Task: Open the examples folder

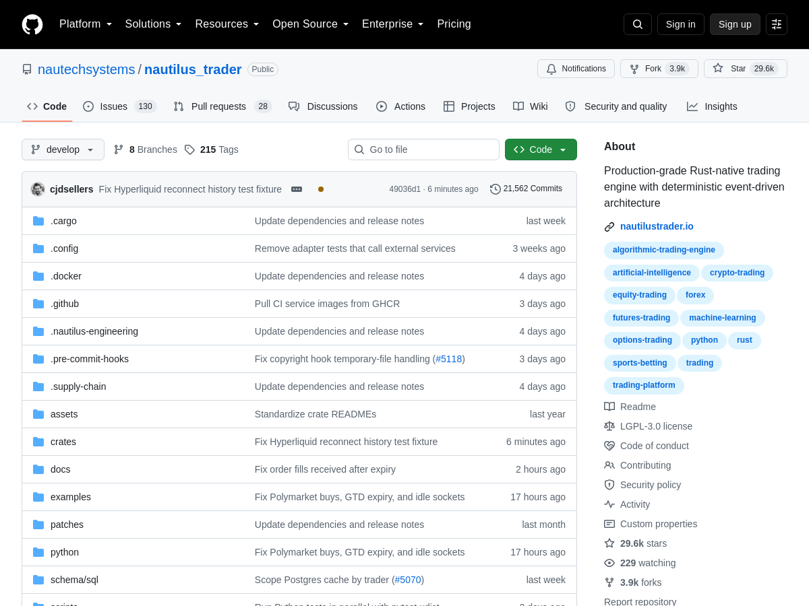Action: pyautogui.click(x=71, y=497)
